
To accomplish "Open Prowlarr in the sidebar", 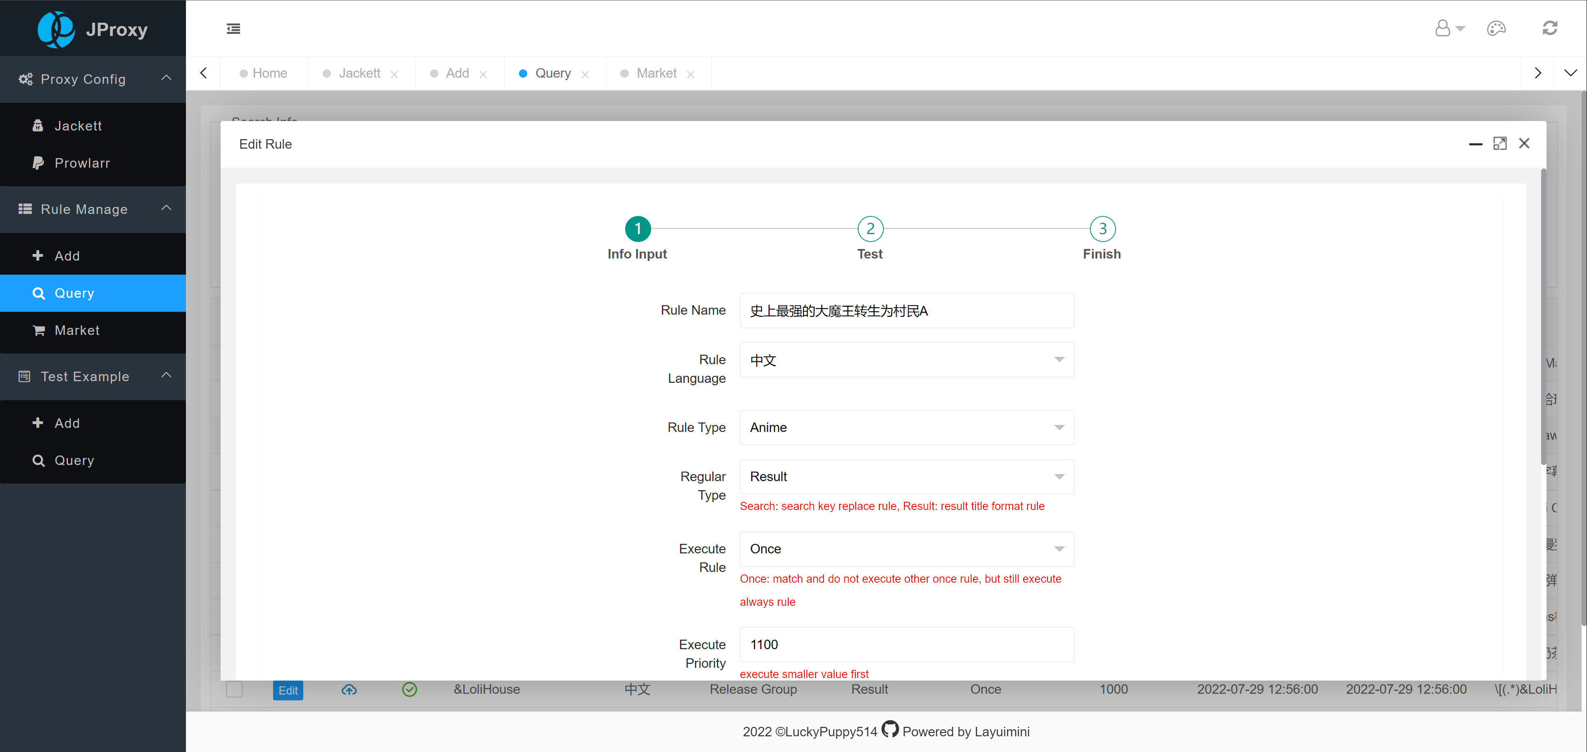I will click(x=82, y=163).
